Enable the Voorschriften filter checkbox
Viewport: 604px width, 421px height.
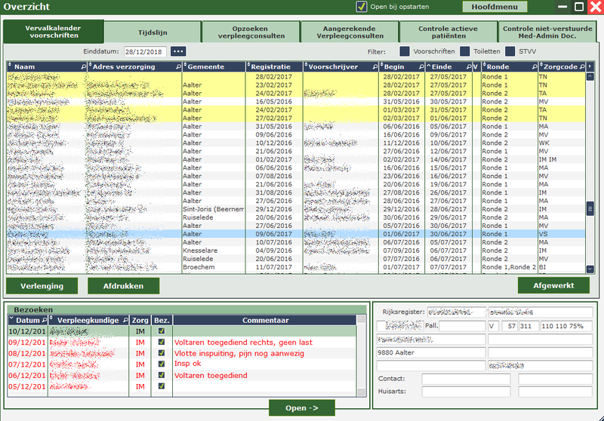(x=405, y=51)
